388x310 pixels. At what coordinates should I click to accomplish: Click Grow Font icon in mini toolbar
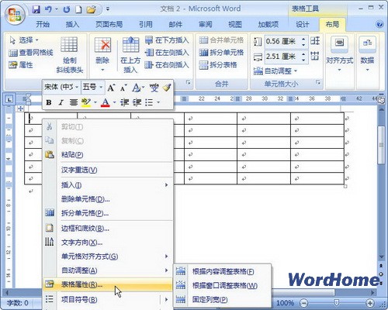click(111, 88)
